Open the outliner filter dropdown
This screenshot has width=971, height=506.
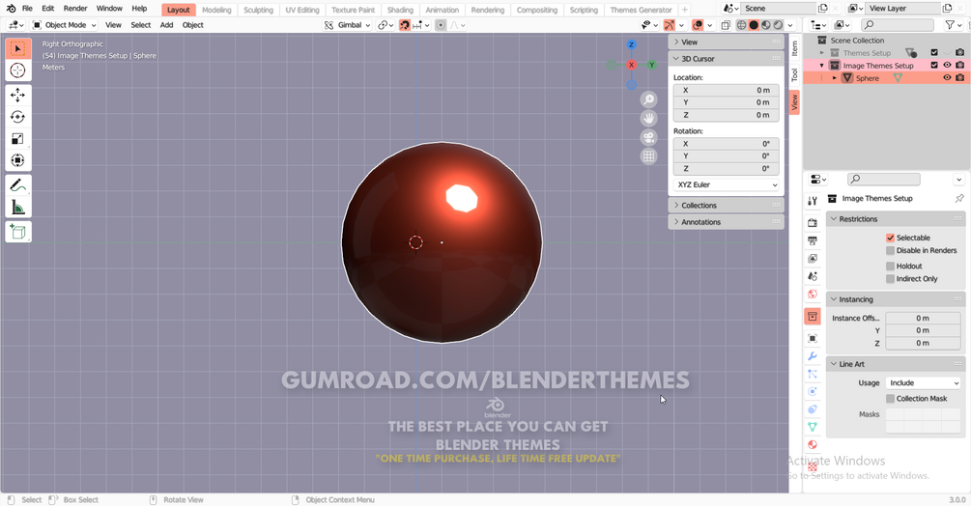point(953,25)
